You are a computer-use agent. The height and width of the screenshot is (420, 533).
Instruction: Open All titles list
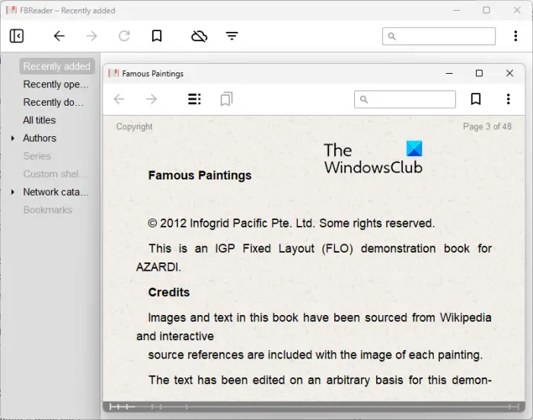pos(39,120)
